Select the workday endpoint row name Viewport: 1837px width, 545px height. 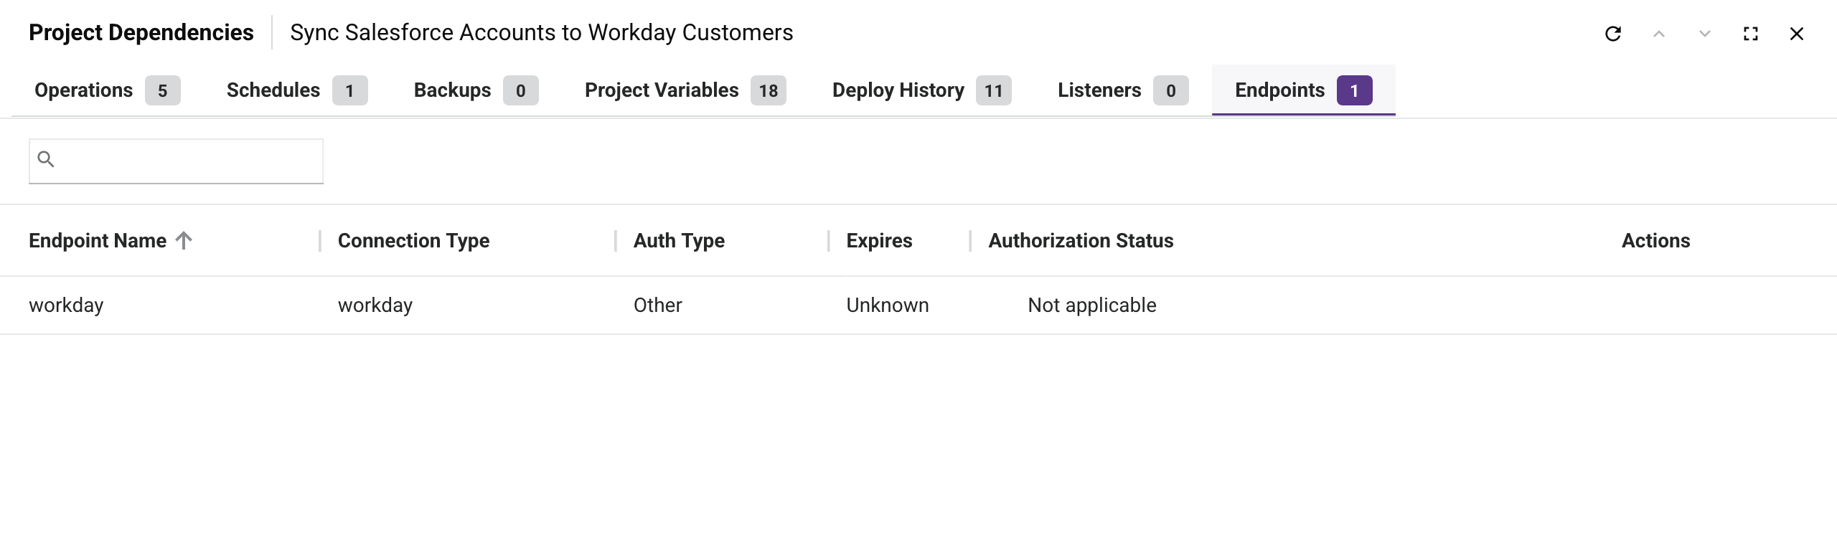tap(66, 305)
